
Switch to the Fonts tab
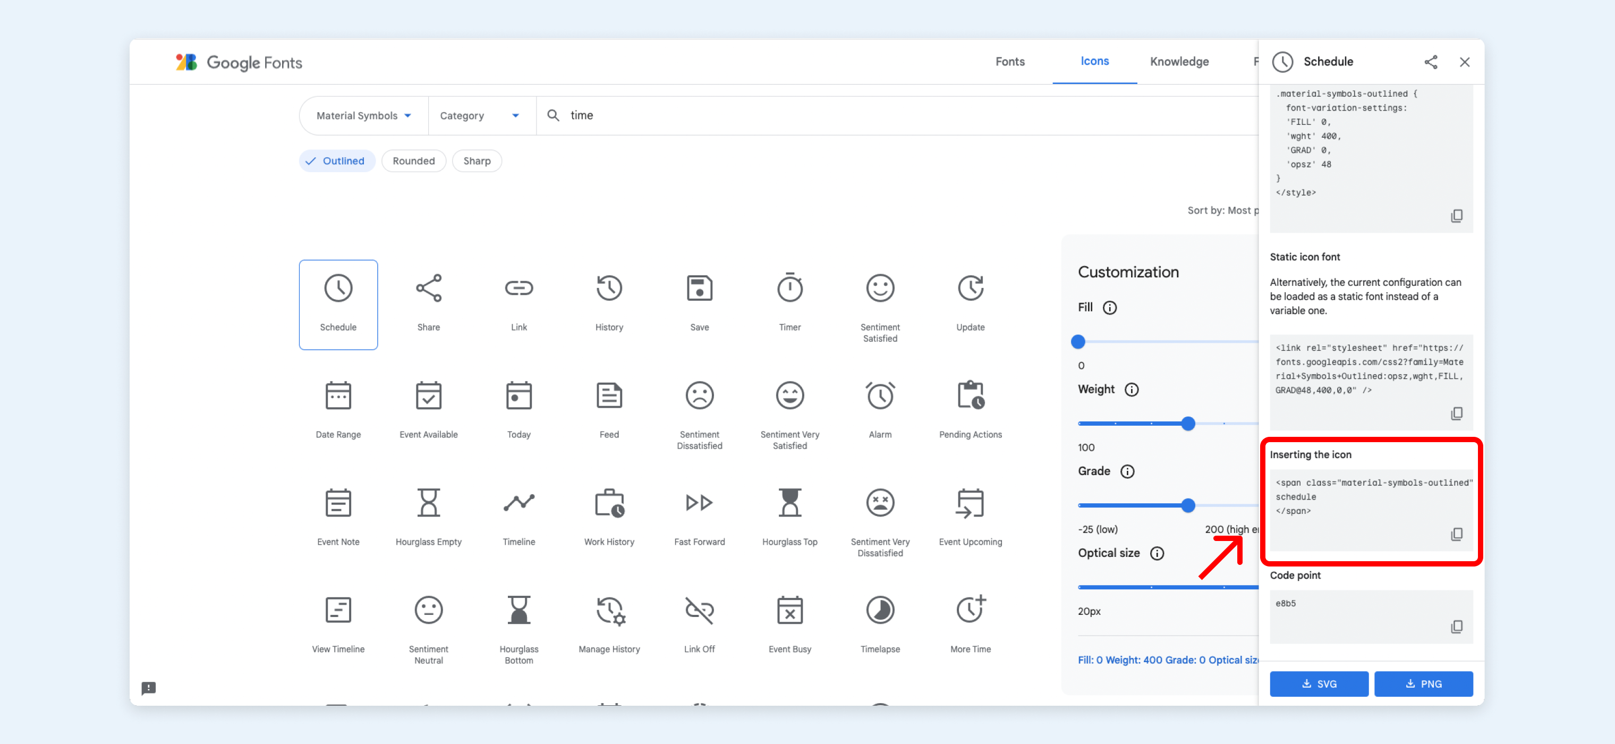point(1009,62)
